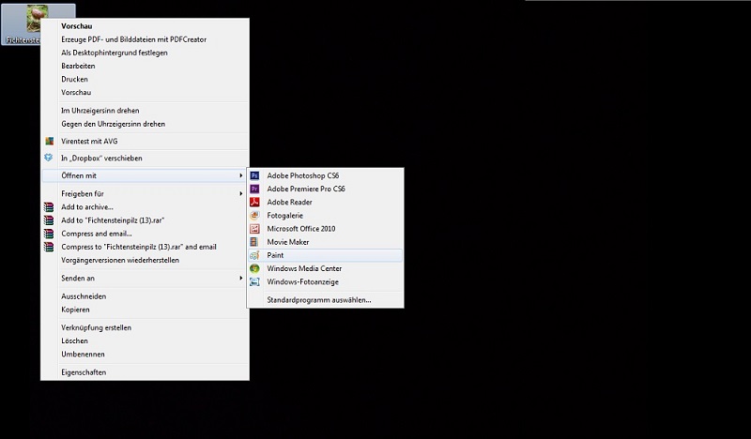Screen dimensions: 751x439
Task: Choose Standardprogramm auswählen...
Action: 319,300
